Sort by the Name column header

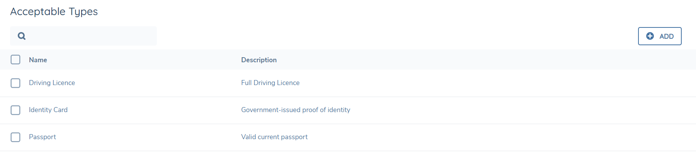coord(38,60)
